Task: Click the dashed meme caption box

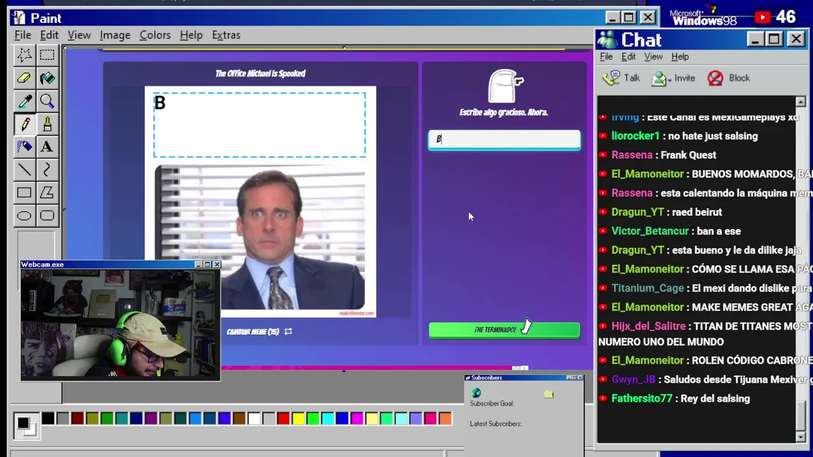Action: pyautogui.click(x=259, y=125)
